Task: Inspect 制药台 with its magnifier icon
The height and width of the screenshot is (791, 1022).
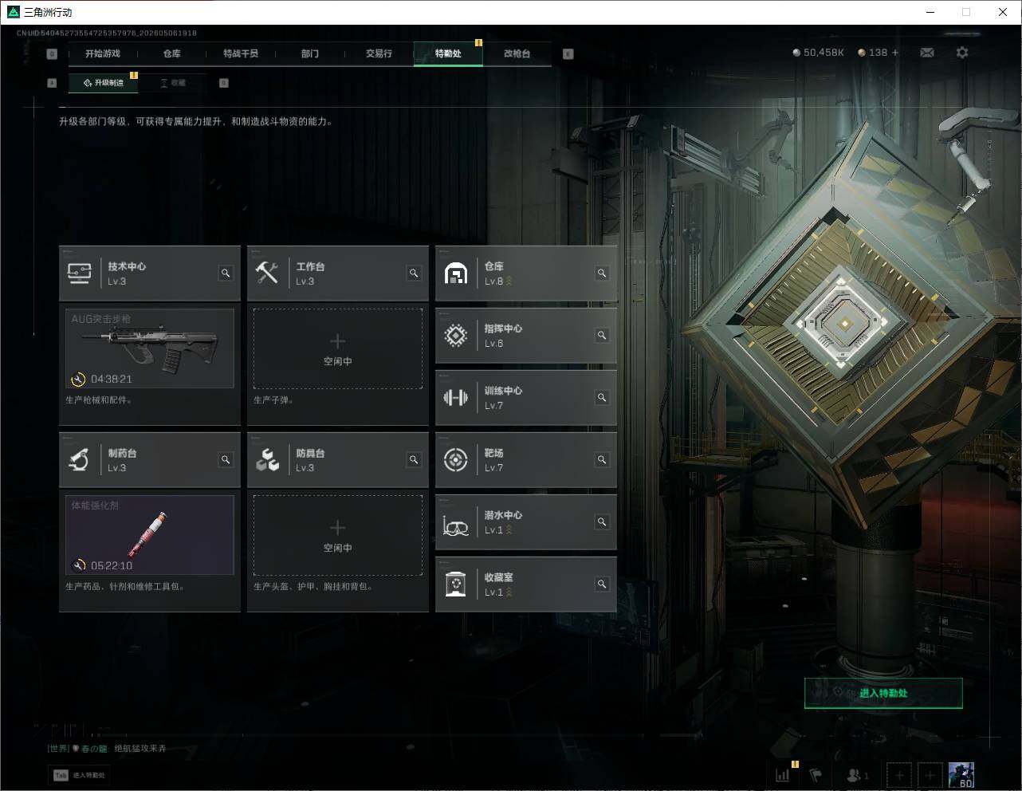Action: click(226, 460)
